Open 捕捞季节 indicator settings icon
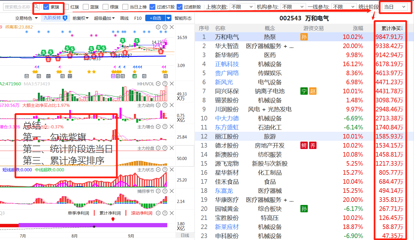The width and height of the screenshot is (414, 240). (x=158, y=191)
